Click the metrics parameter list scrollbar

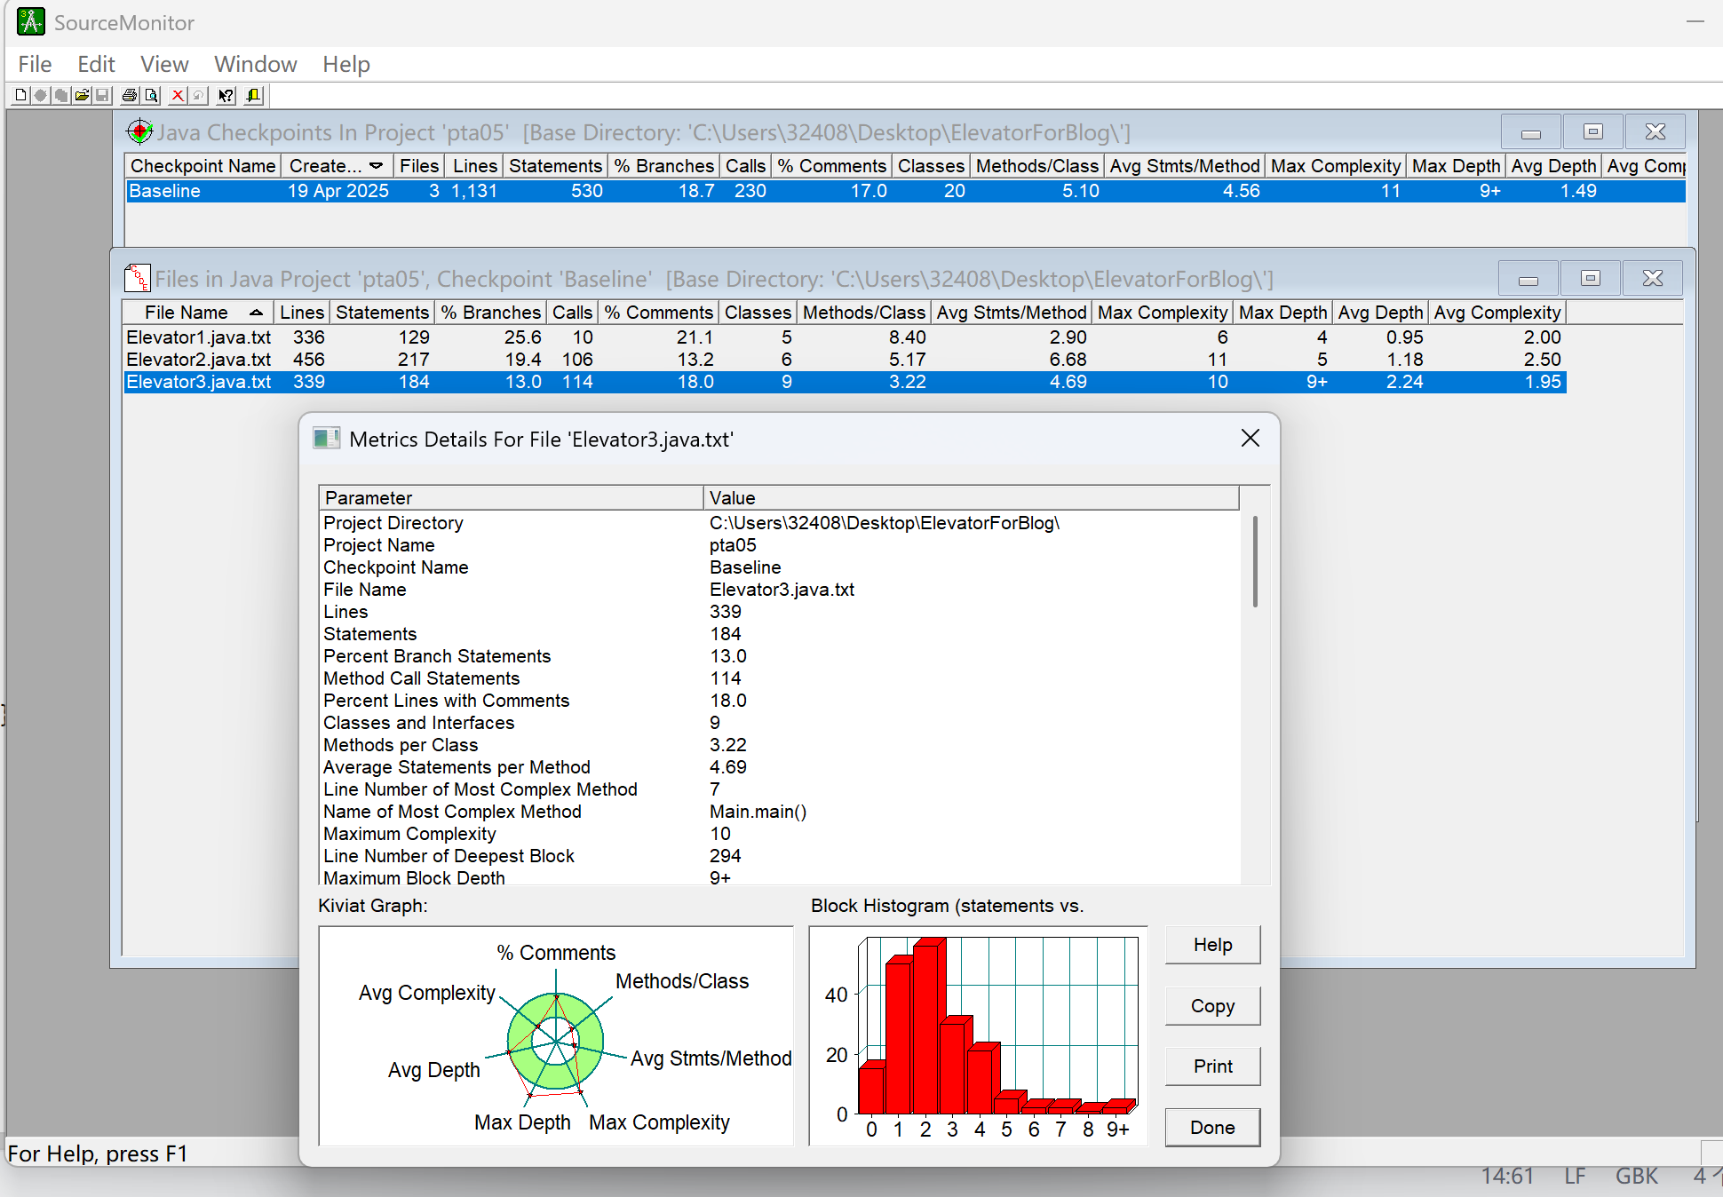point(1255,561)
